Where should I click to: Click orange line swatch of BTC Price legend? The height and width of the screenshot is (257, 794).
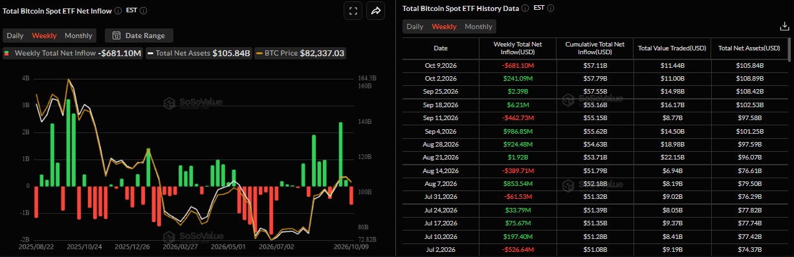pos(259,53)
